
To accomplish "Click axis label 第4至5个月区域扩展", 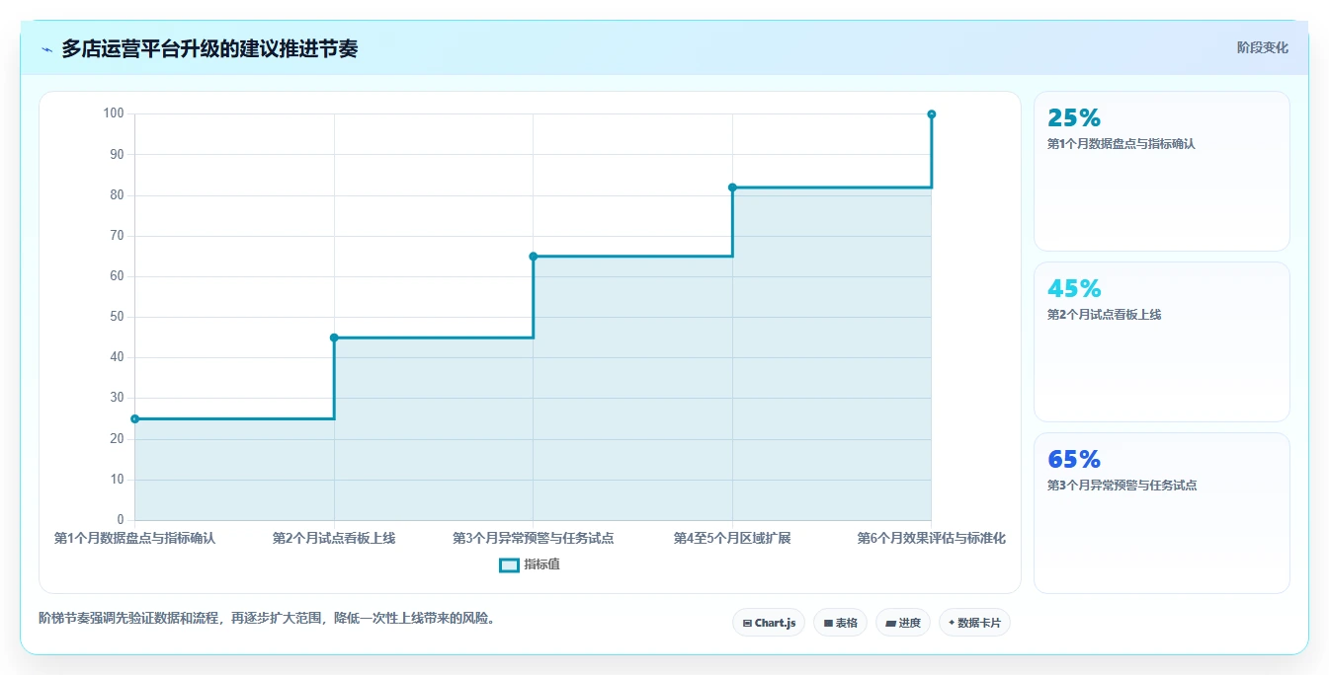I will 732,538.
